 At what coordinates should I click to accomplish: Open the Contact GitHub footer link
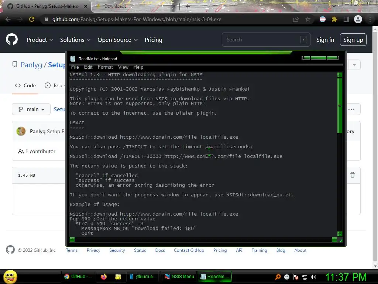(x=189, y=250)
